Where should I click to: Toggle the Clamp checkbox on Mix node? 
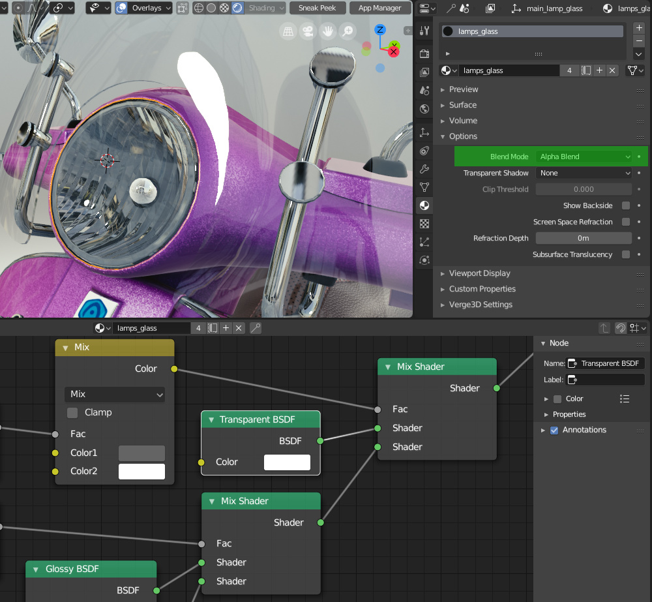[x=72, y=412]
